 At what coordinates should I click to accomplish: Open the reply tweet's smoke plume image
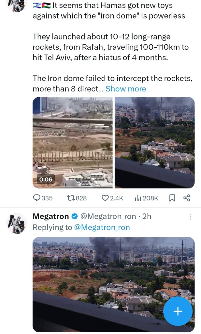113,284
